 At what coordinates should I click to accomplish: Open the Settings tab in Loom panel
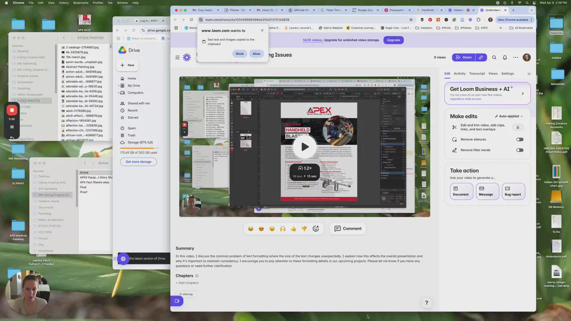point(508,74)
